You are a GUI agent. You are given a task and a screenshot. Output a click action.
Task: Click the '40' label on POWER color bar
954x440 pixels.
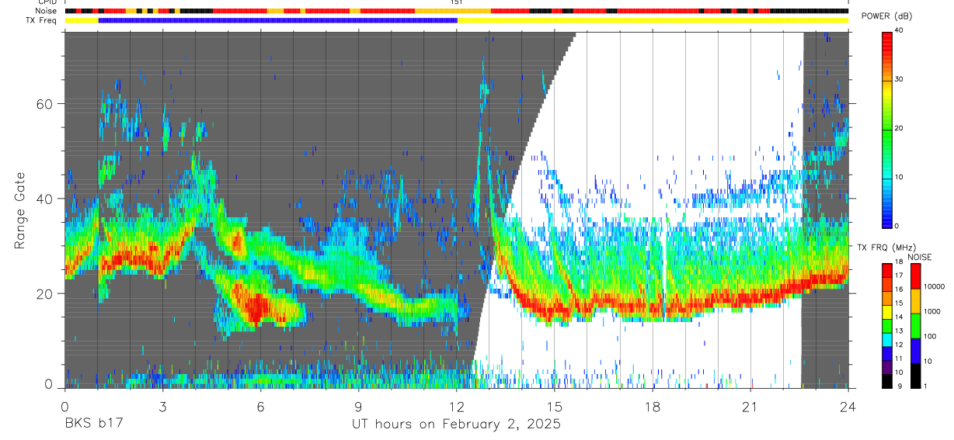900,31
